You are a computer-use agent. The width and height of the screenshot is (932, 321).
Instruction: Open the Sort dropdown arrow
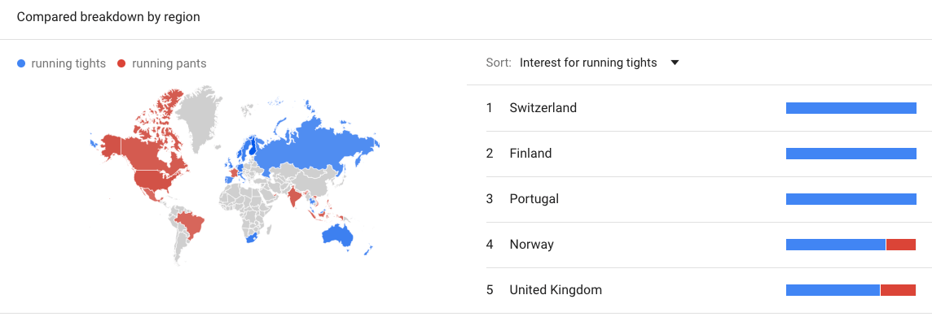coord(675,63)
